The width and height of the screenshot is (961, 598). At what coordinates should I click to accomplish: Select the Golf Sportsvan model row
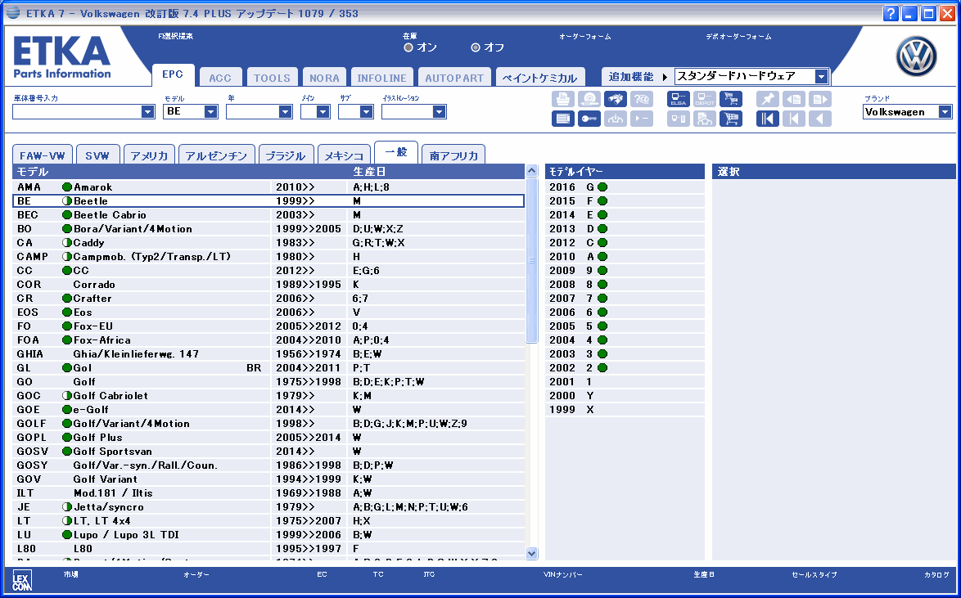[x=268, y=452]
